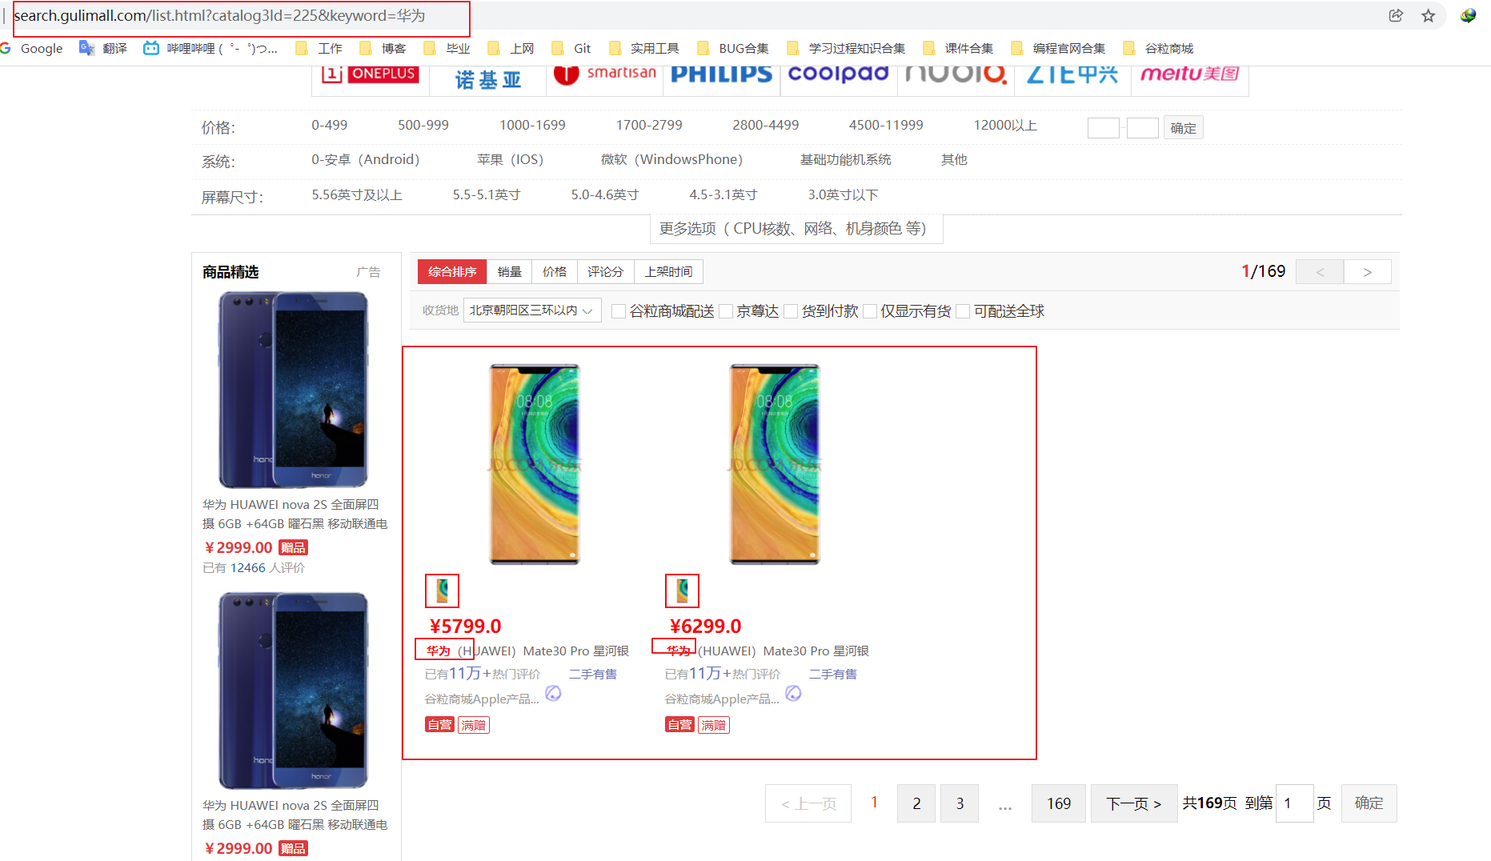Open the browser extension icon at top right
Screen dimensions: 1491x861
click(x=1468, y=16)
